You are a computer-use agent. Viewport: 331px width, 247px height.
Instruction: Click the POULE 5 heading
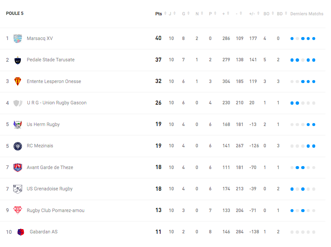click(14, 13)
